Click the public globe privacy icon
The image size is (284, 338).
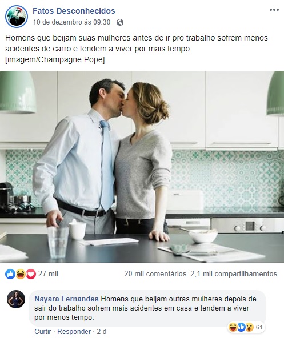[x=120, y=22]
